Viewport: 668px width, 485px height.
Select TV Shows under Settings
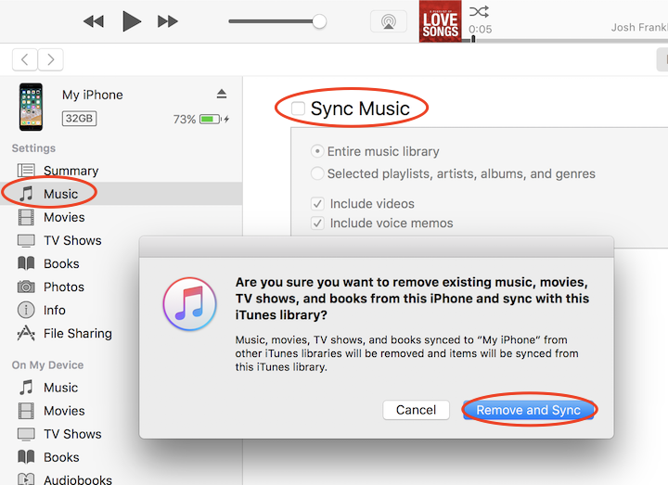click(x=72, y=240)
